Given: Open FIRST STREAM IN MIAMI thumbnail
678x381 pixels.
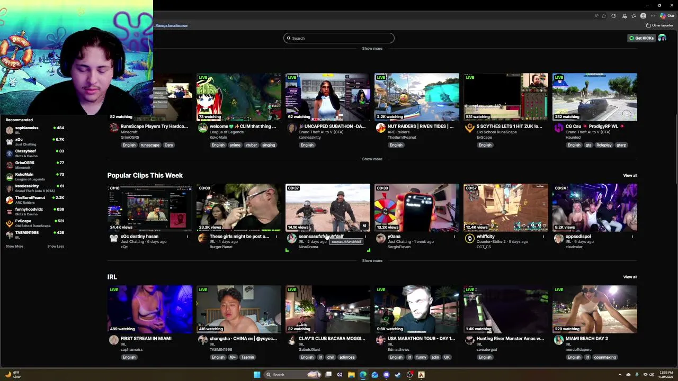Looking at the screenshot, I should click(x=150, y=309).
